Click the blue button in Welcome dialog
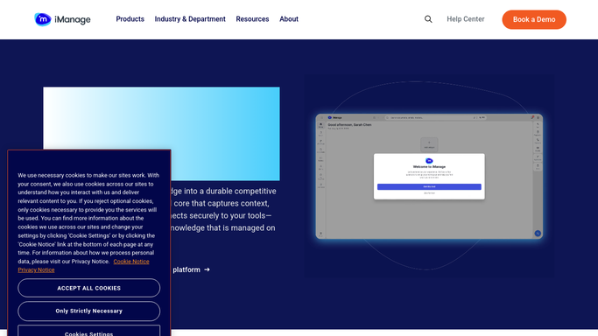598x336 pixels. click(429, 186)
